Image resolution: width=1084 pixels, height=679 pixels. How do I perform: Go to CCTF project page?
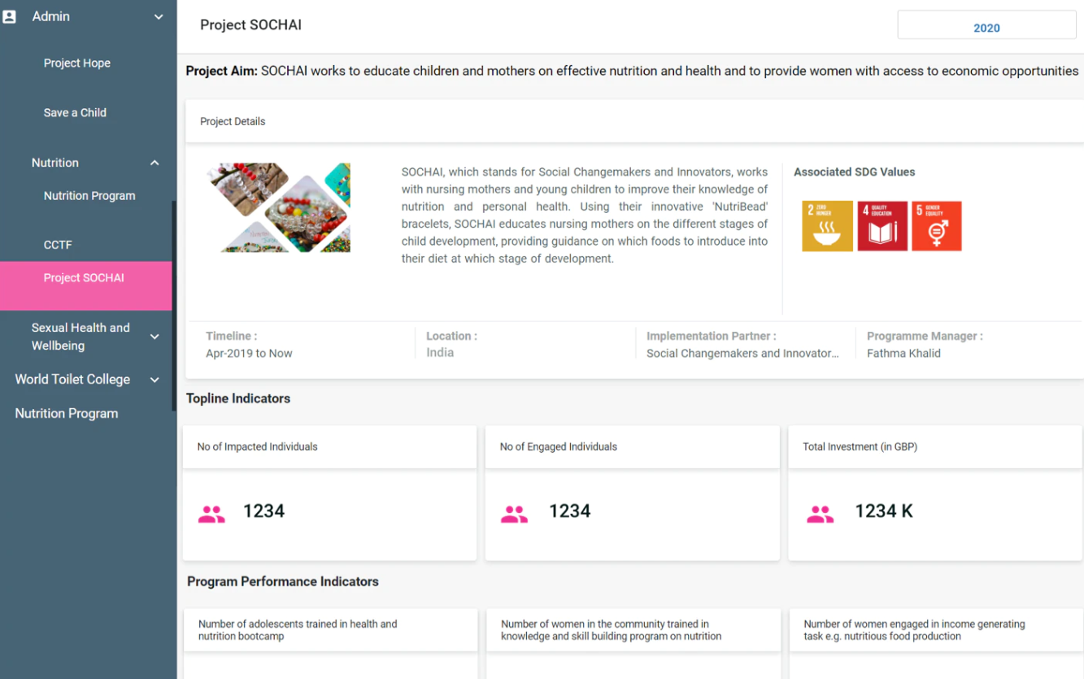[x=58, y=245]
